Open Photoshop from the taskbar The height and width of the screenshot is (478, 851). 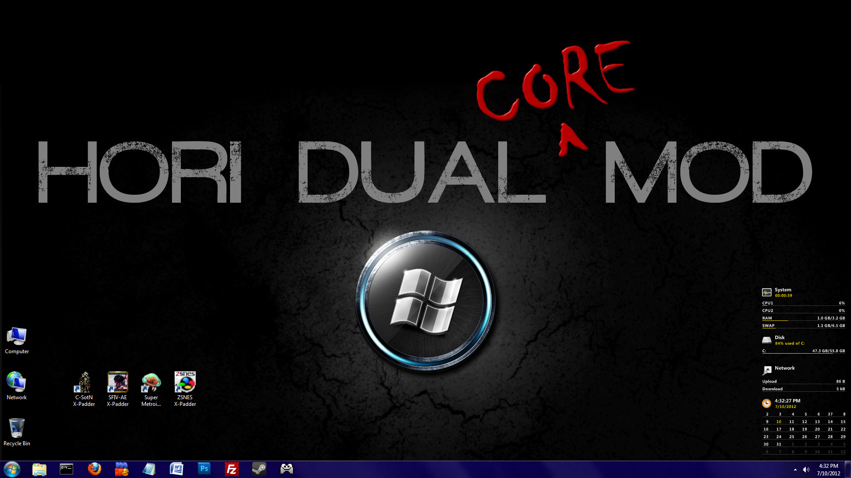(x=204, y=469)
